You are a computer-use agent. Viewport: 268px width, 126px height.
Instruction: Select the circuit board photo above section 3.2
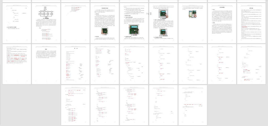click(104, 31)
